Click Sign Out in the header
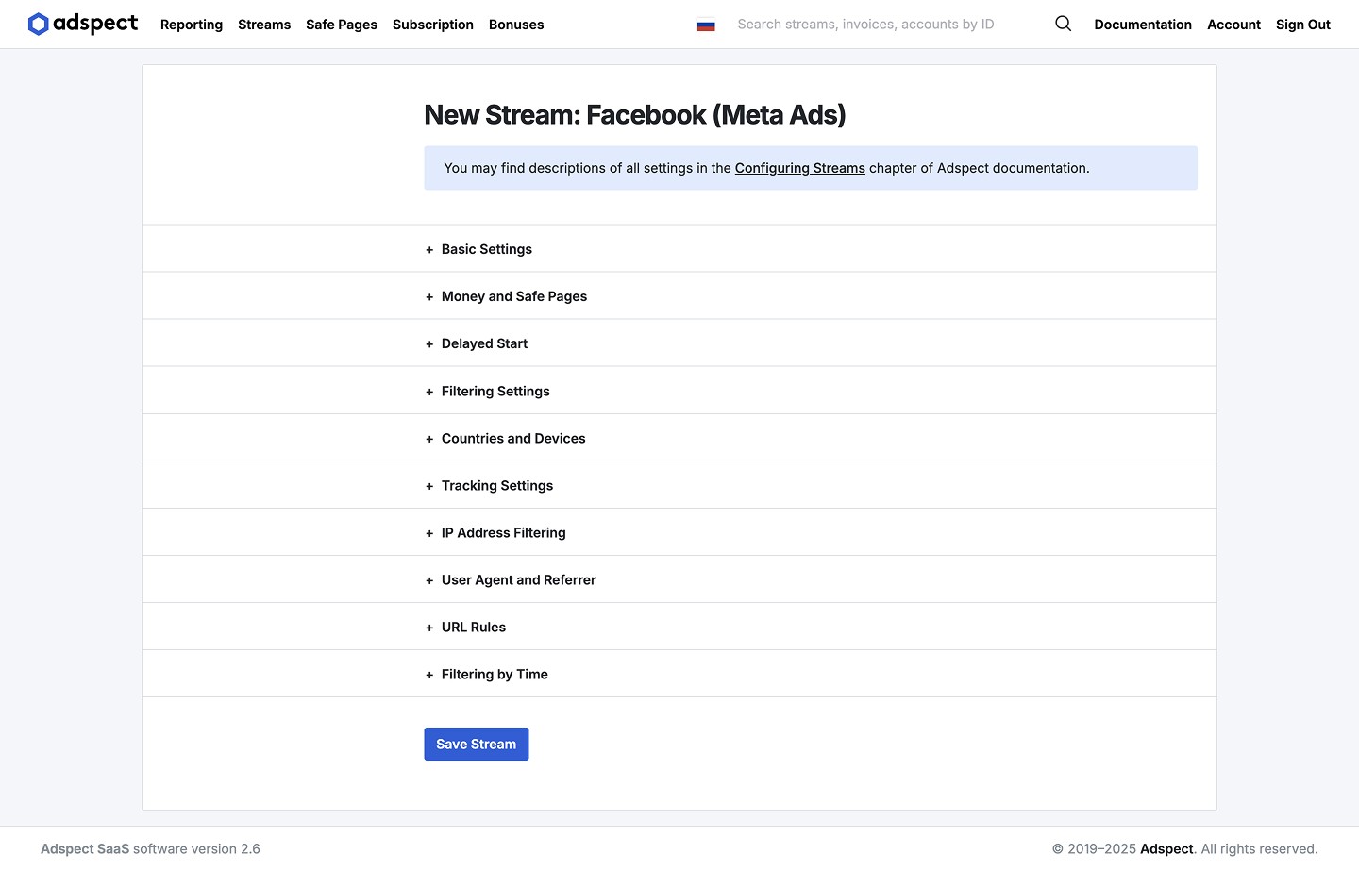1359x871 pixels. pyautogui.click(x=1302, y=25)
